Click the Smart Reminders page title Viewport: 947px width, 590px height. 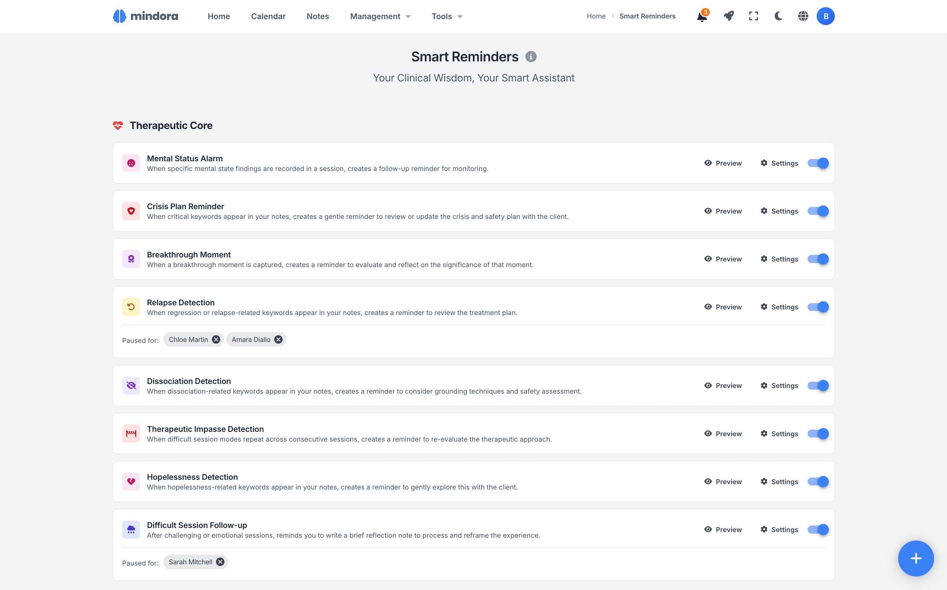coord(464,57)
